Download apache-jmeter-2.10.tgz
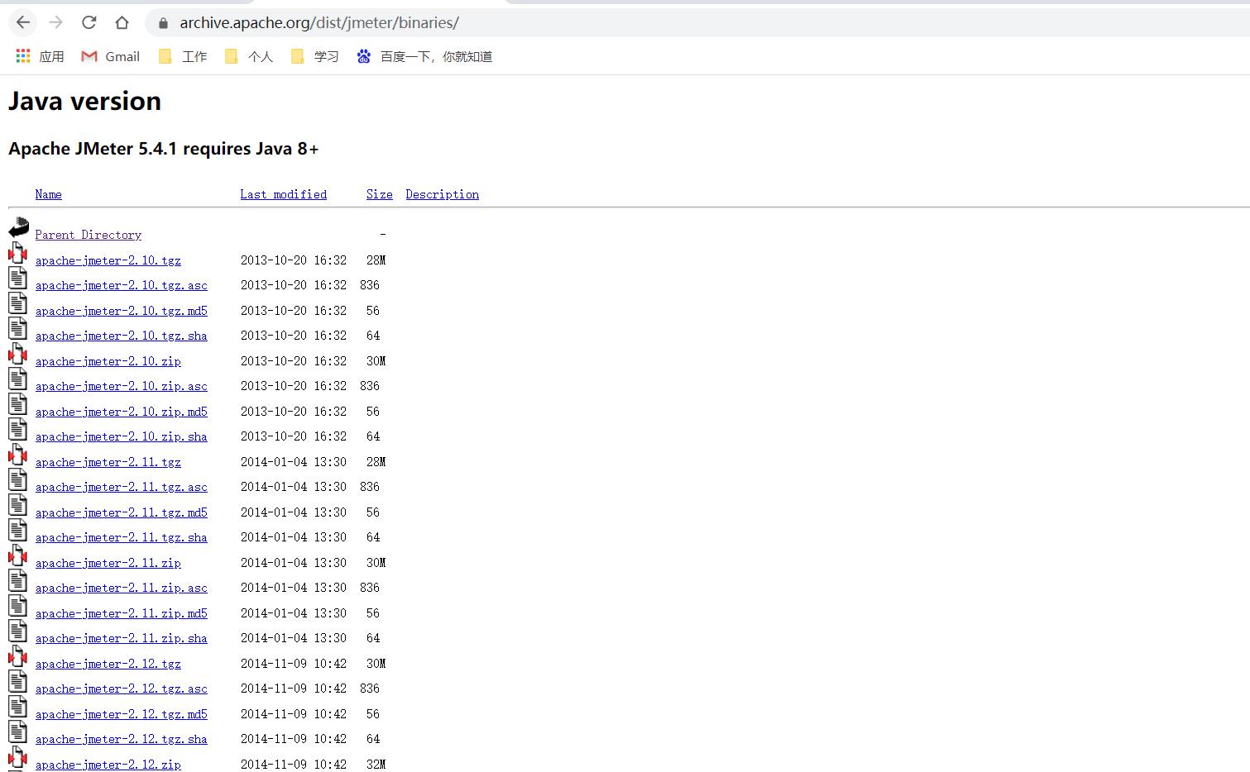The height and width of the screenshot is (772, 1250). 108,260
